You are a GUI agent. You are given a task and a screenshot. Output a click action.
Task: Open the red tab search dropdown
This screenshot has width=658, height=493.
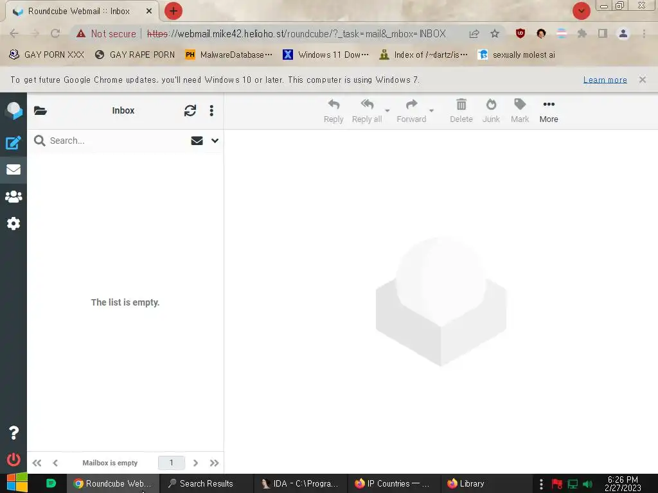(x=582, y=11)
